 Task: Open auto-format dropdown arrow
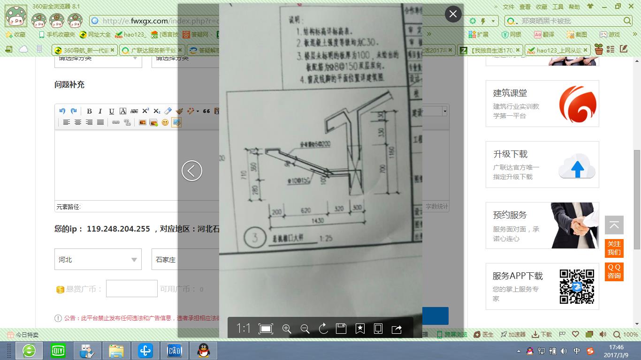pyautogui.click(x=198, y=111)
